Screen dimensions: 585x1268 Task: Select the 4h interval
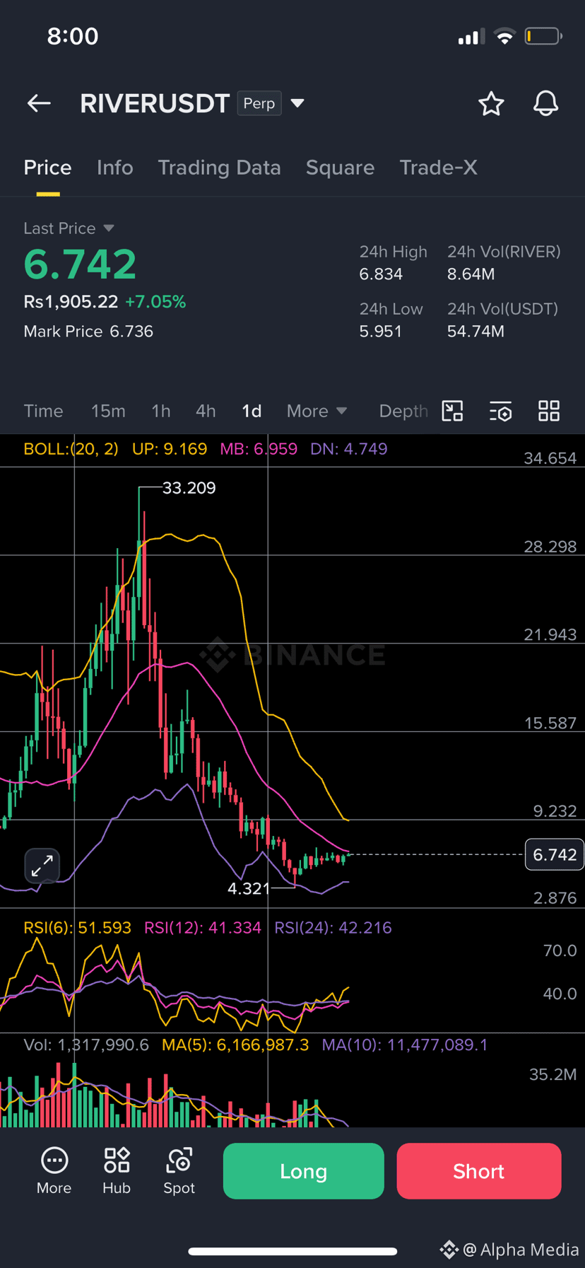(206, 411)
